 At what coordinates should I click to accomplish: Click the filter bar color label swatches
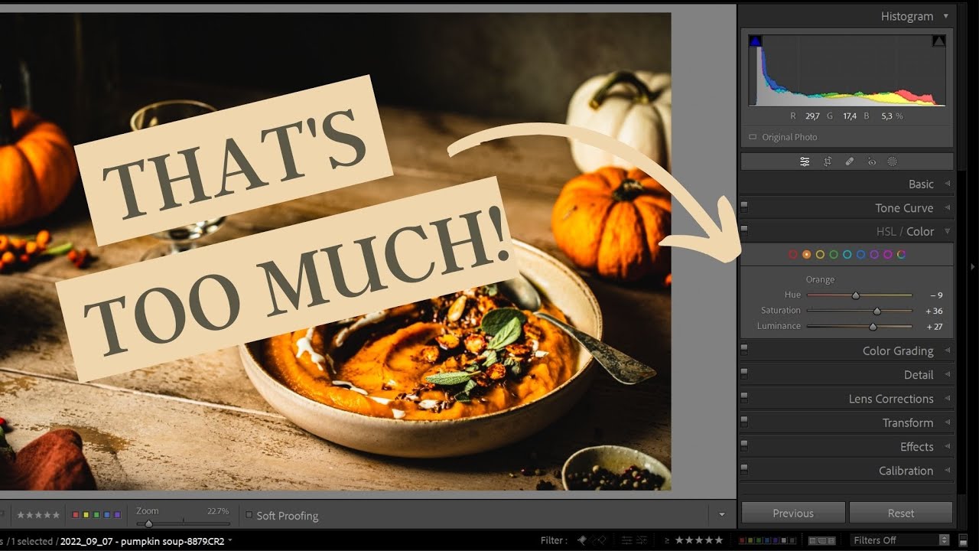pyautogui.click(x=767, y=540)
